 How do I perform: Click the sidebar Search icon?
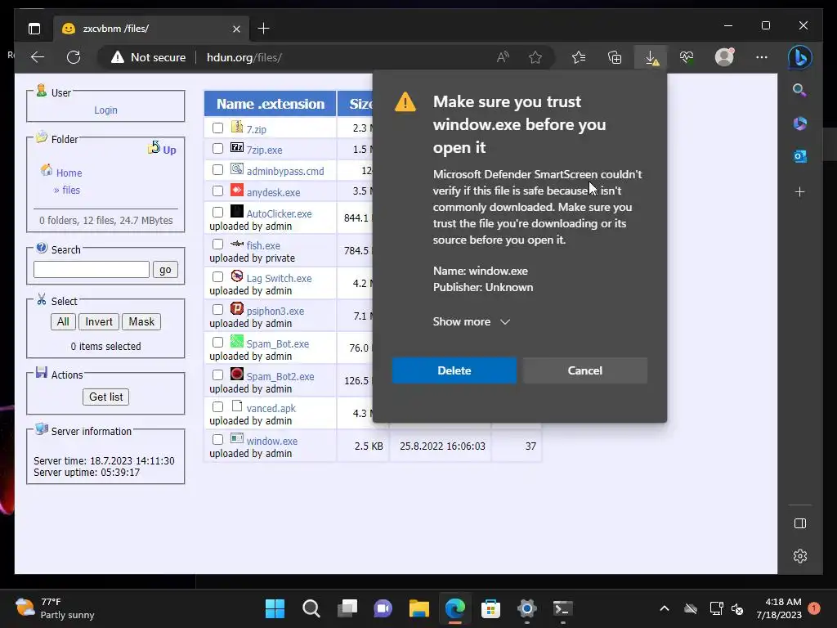[x=799, y=90]
